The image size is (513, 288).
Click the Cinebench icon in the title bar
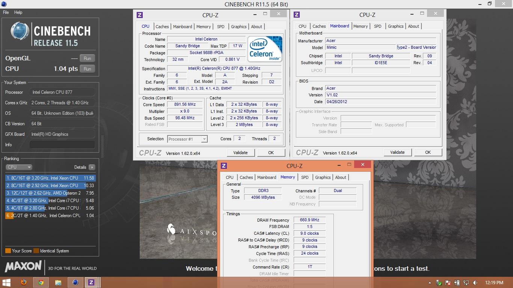[5, 4]
